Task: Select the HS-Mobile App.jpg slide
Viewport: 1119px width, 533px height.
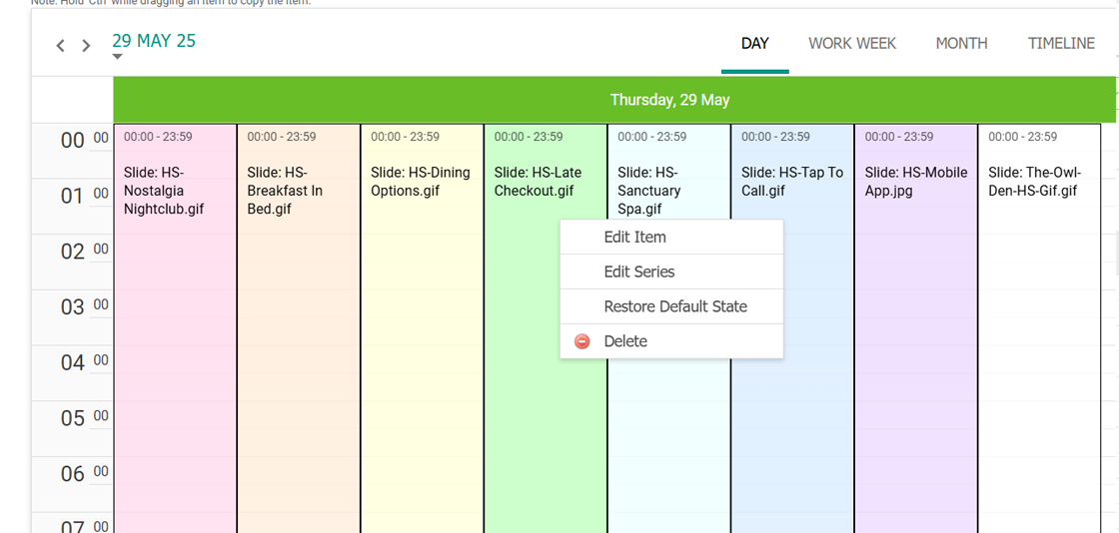Action: tap(915, 328)
